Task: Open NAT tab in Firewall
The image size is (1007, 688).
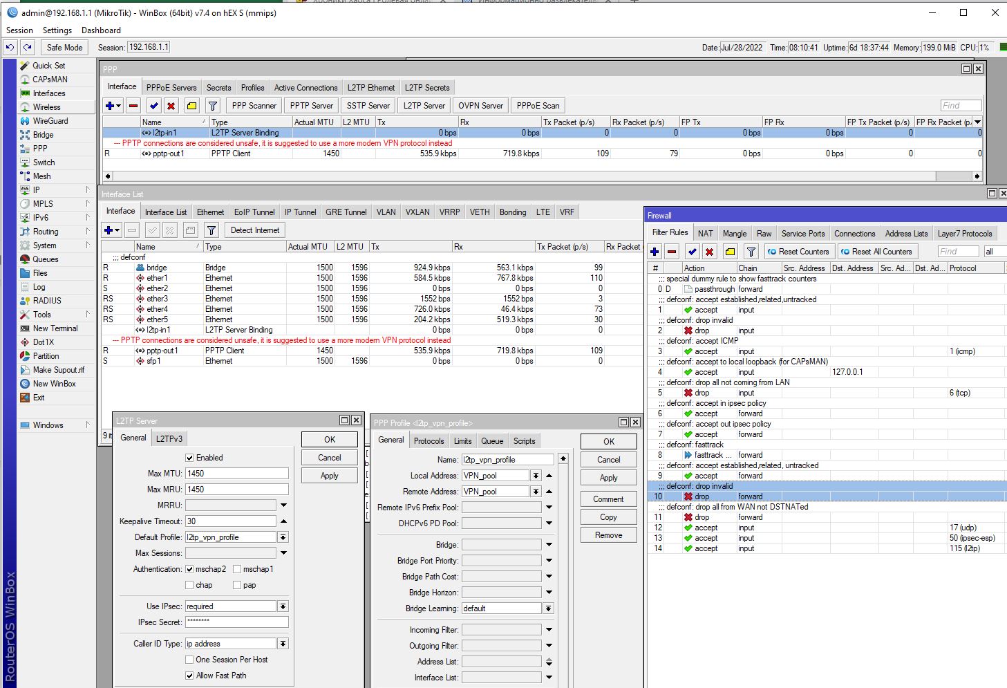Action: pyautogui.click(x=705, y=234)
